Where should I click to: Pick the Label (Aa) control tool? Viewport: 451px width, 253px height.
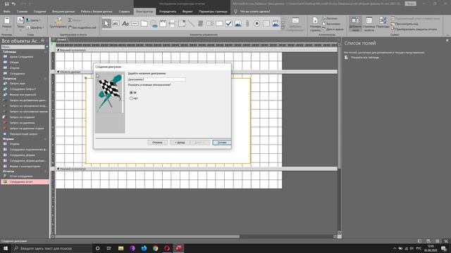click(x=125, y=23)
